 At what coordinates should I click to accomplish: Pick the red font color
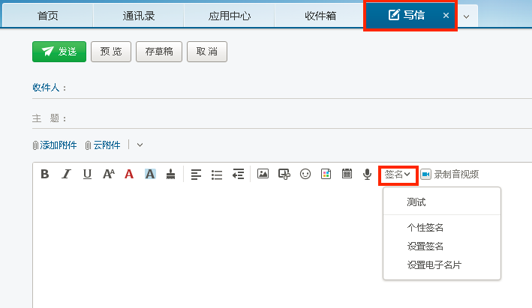click(x=129, y=174)
